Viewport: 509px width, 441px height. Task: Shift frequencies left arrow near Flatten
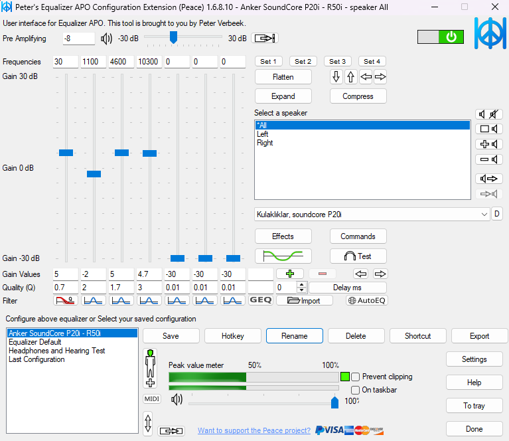point(366,77)
